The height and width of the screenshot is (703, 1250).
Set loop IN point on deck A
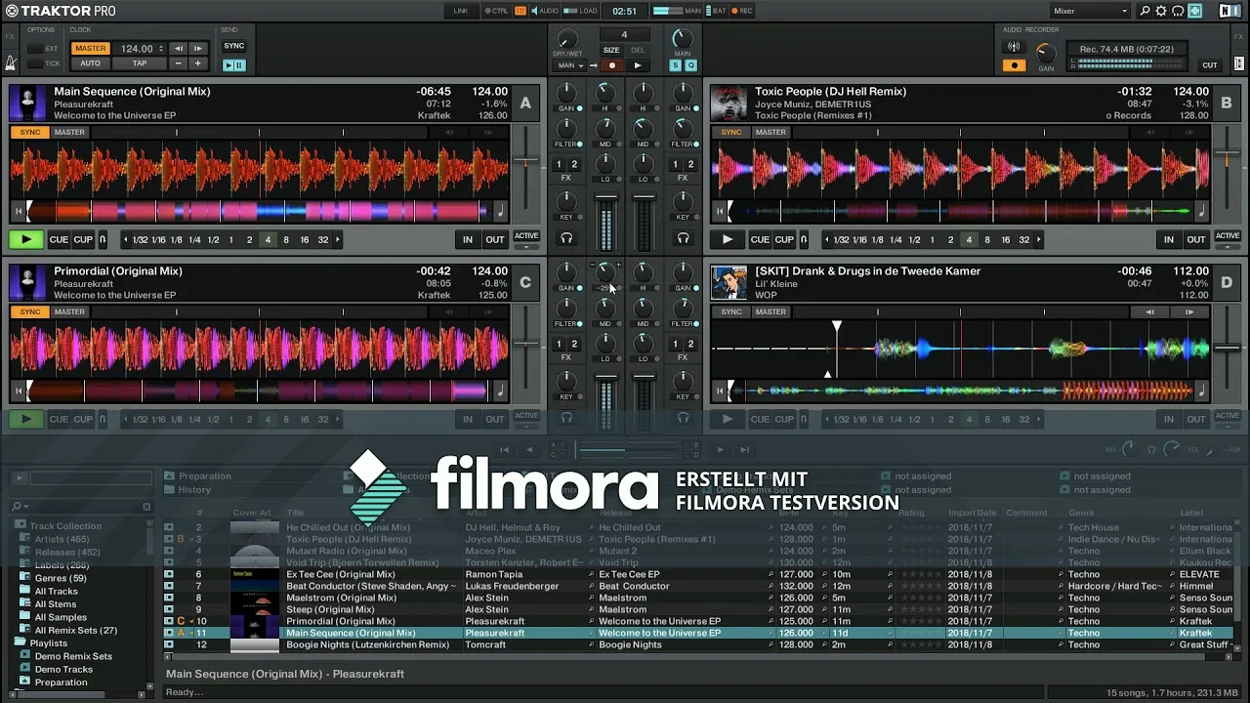click(468, 239)
